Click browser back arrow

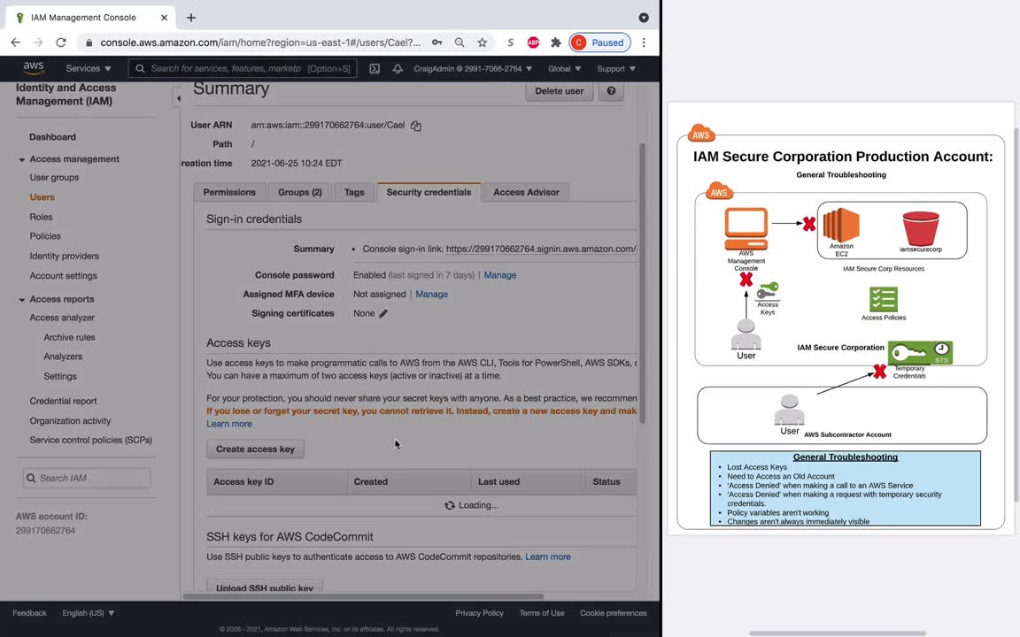point(16,42)
